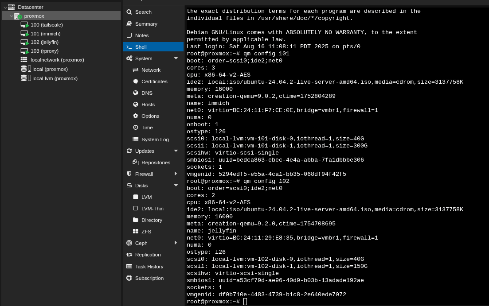Click the Summary book icon
The width and height of the screenshot is (489, 306).
click(x=129, y=24)
